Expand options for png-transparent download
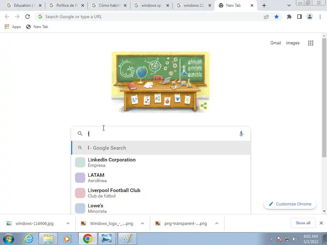Viewport: 327px width, 245px height. (x=217, y=223)
